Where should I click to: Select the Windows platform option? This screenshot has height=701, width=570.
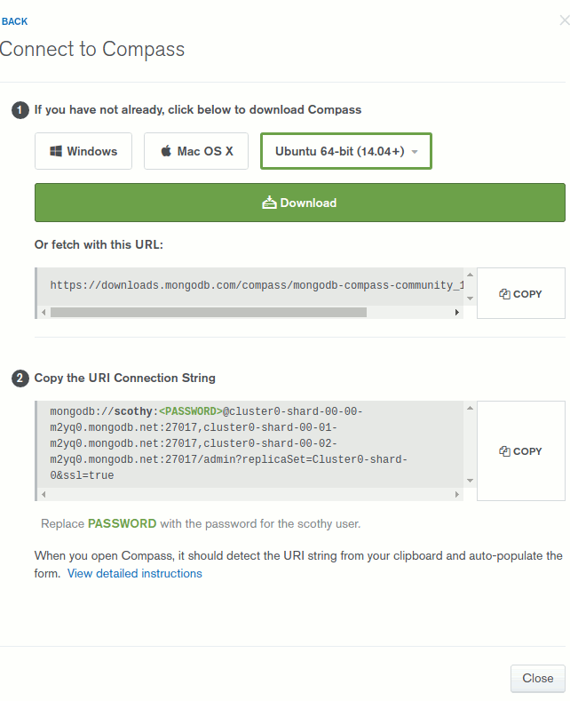pos(83,151)
